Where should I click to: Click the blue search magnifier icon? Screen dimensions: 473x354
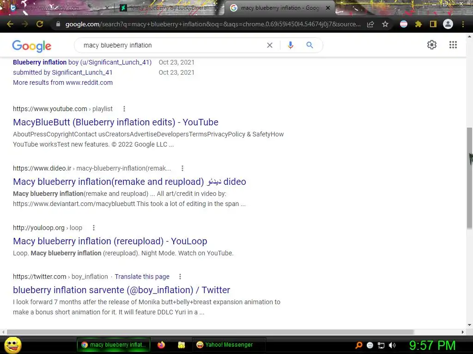(x=310, y=45)
